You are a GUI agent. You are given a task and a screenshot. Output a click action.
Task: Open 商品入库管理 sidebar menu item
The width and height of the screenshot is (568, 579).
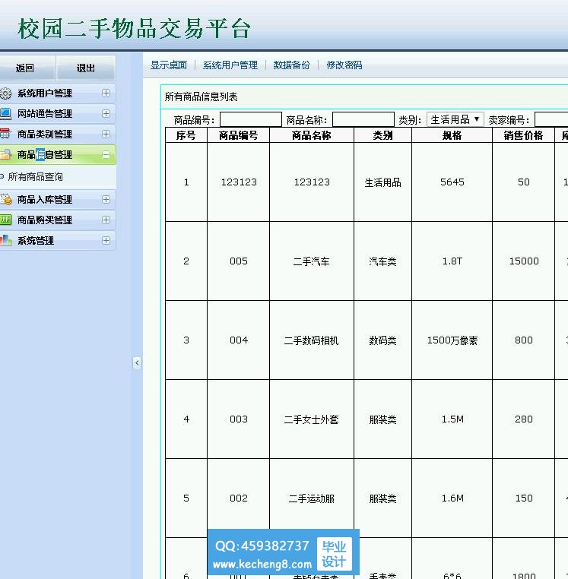[58, 199]
